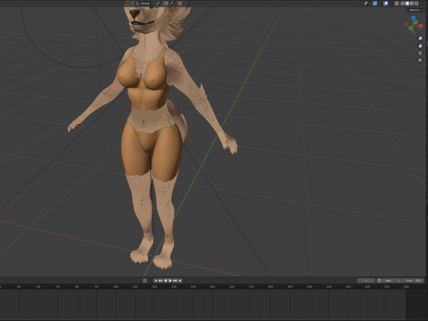Screen dimensions: 428x321
Task: Toggle the auto keying record button
Action: (144, 280)
